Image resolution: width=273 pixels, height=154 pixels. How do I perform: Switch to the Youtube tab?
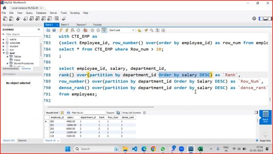[97, 25]
